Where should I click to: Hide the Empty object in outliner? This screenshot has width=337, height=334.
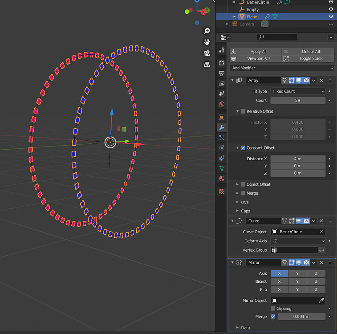coord(331,9)
